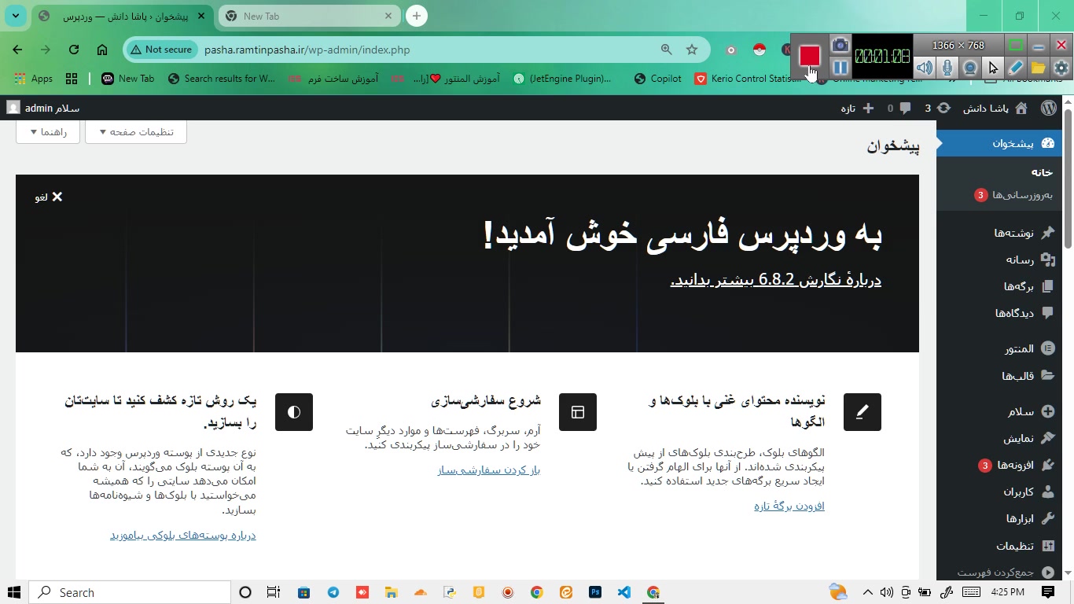Take a screenshot with recorder camera icon
The height and width of the screenshot is (604, 1074).
click(x=840, y=46)
